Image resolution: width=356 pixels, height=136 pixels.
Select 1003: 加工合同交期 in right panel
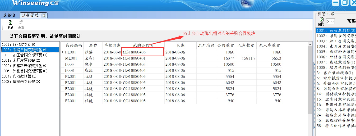click(x=336, y=41)
